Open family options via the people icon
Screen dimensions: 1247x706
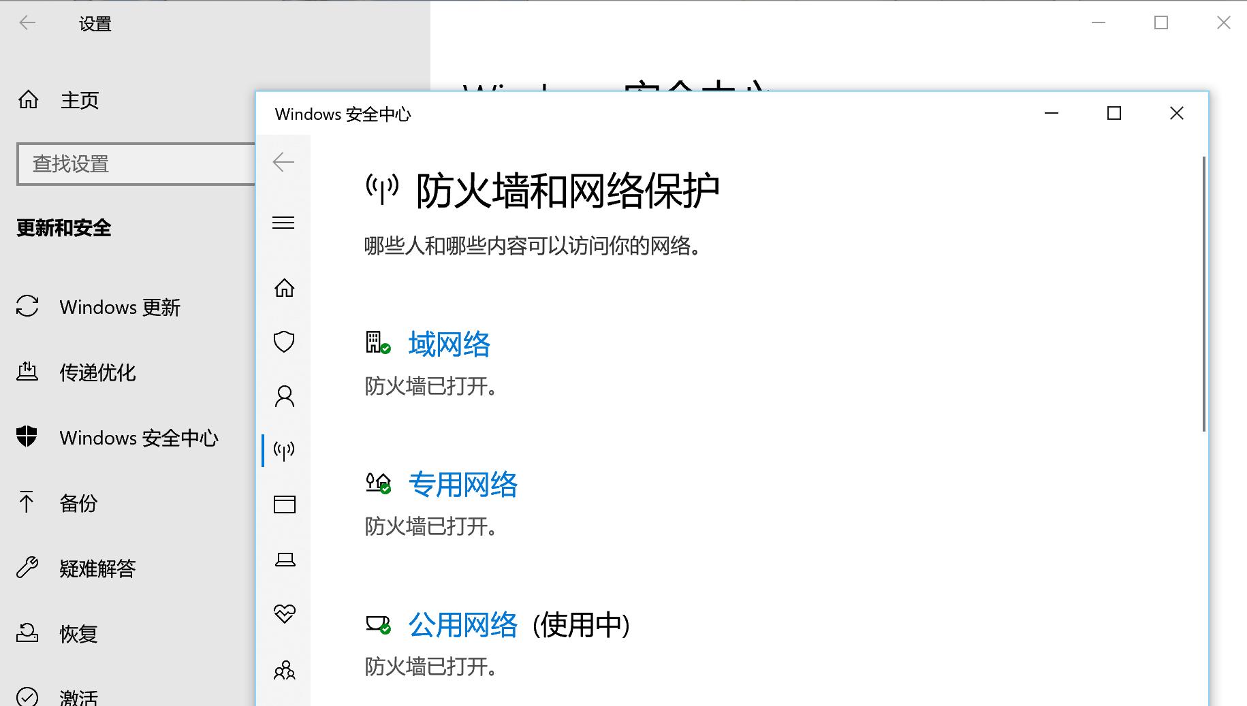[284, 671]
